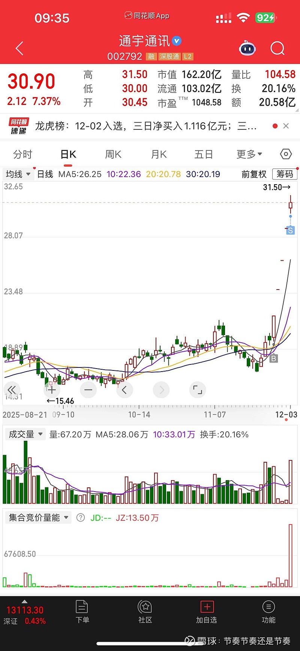Switch to 周K tab
This screenshot has height=651, width=300.
113,154
